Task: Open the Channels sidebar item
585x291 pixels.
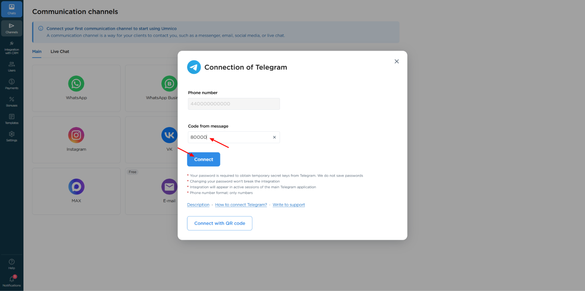Action: 12,28
